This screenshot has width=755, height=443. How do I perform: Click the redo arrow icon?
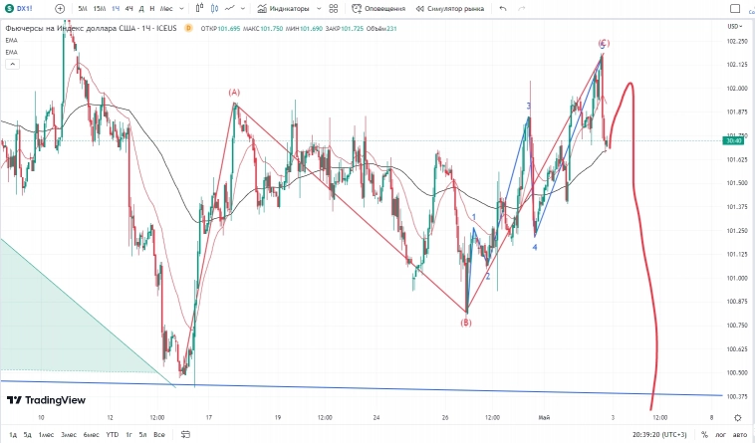522,9
